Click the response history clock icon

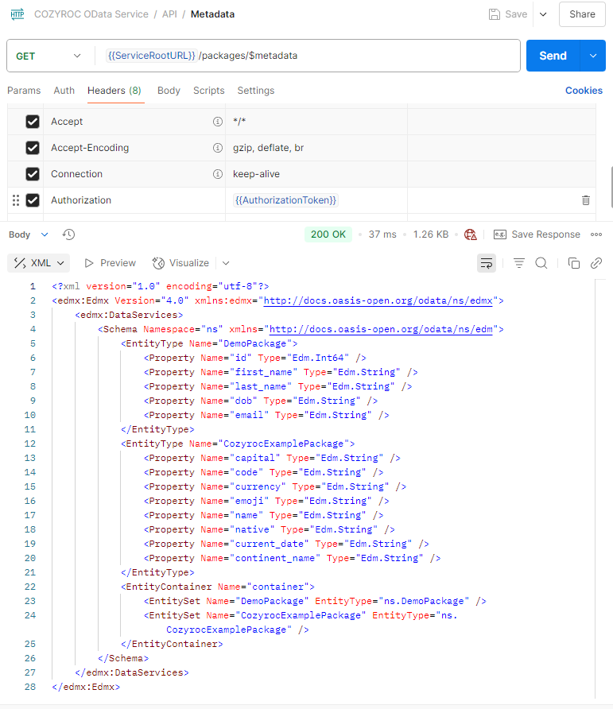(69, 234)
